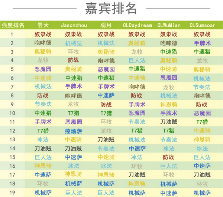Click 中速猎 in 昙天's rank 10 row
Image resolution: width=223 pixels, height=197 pixels.
43,113
